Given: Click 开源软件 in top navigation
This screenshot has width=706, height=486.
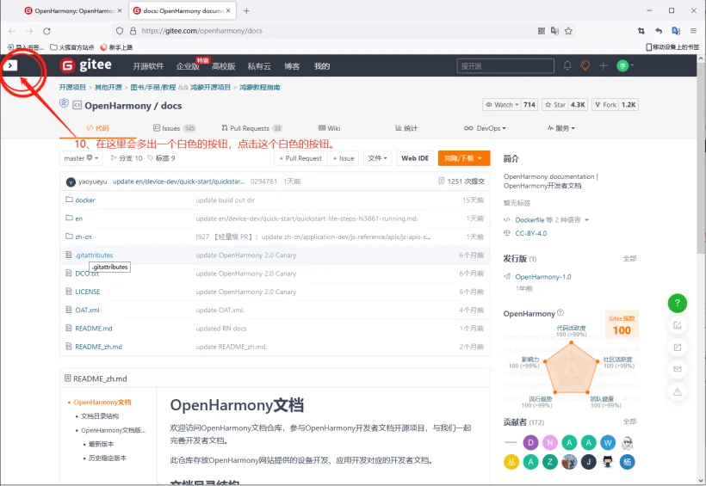Looking at the screenshot, I should coord(148,66).
